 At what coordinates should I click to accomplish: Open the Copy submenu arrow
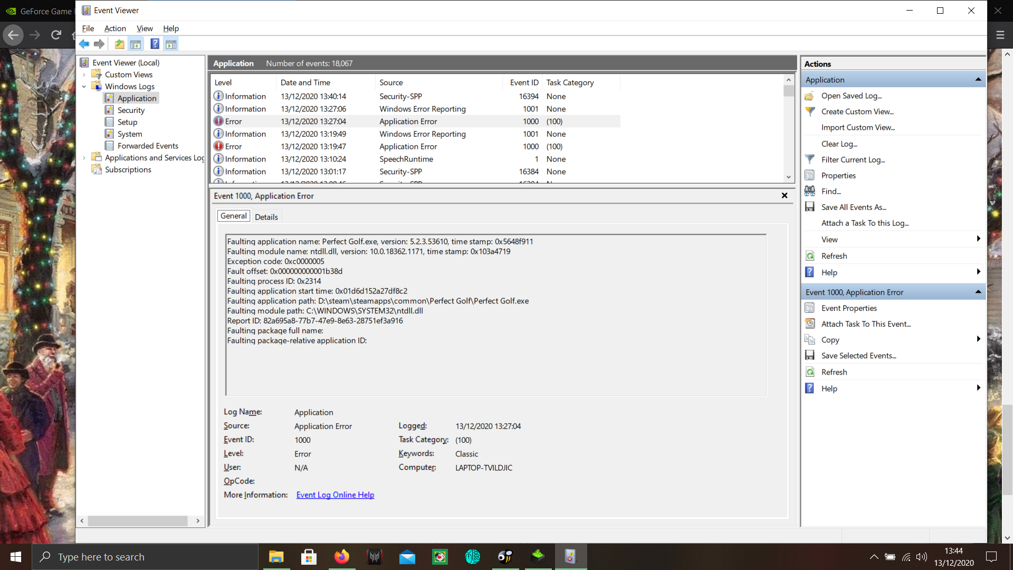(x=978, y=339)
